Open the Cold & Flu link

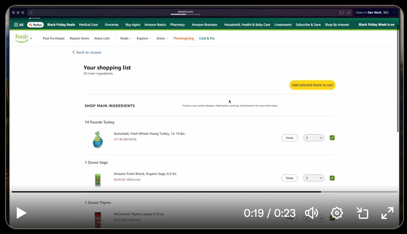tap(207, 38)
